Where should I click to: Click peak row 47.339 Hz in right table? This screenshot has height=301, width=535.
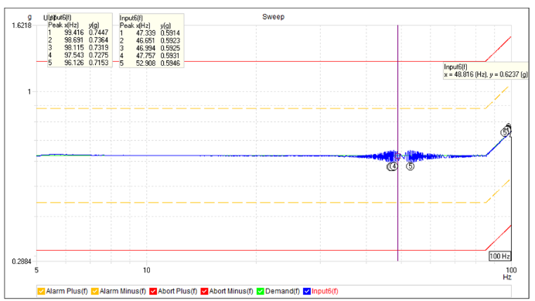click(150, 33)
